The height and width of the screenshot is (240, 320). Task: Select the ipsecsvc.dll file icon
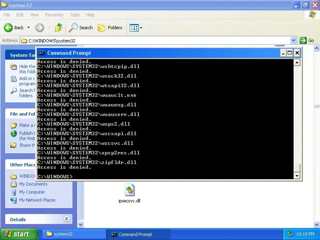(129, 190)
